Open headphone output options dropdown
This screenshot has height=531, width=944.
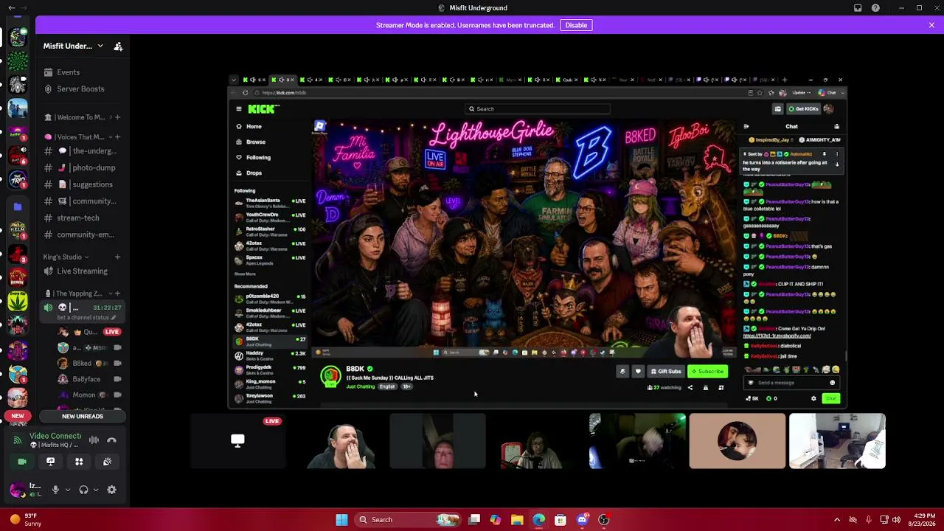tap(95, 490)
